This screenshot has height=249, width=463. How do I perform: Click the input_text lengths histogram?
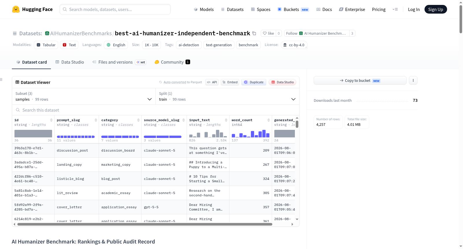(208, 133)
